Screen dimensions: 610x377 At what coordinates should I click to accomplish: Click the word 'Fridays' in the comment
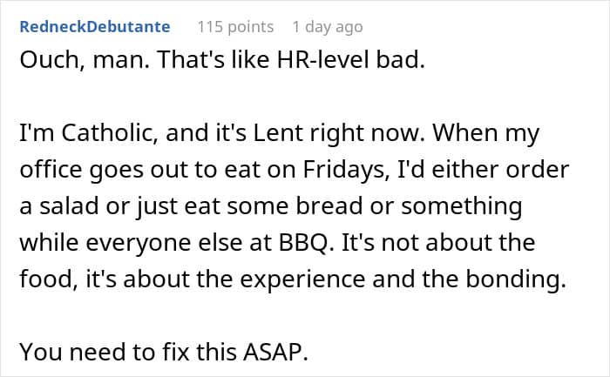346,171
